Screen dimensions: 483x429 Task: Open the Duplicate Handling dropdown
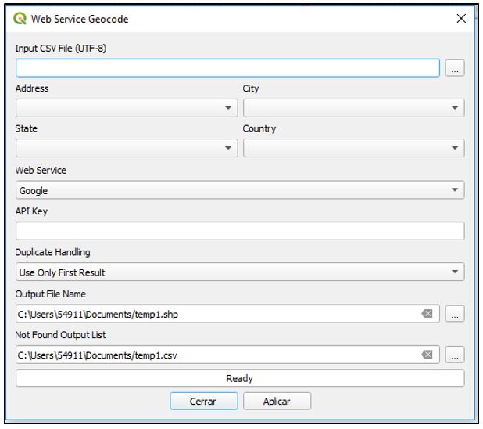point(240,272)
